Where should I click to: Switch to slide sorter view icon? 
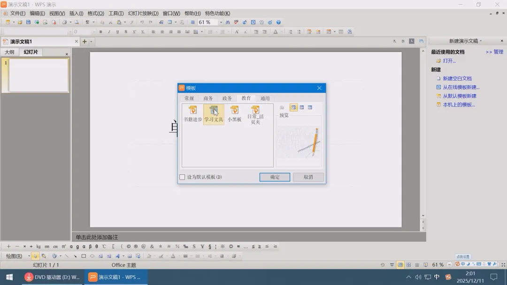409,265
